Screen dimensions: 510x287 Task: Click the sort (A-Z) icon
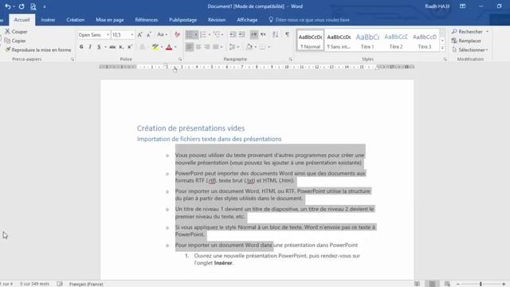[275, 34]
